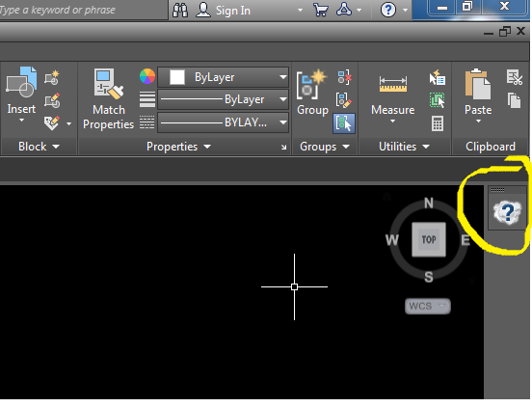Open the cloud help question-mark palette
This screenshot has height=407, width=532.
click(507, 212)
